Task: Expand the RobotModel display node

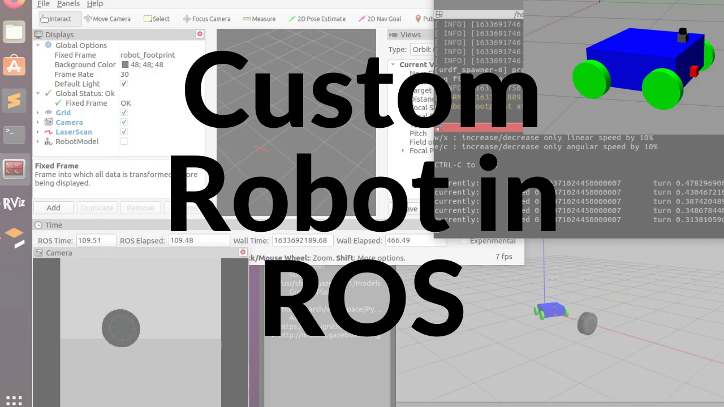Action: click(x=38, y=141)
